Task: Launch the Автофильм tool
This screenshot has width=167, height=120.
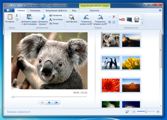Action: (x=72, y=18)
